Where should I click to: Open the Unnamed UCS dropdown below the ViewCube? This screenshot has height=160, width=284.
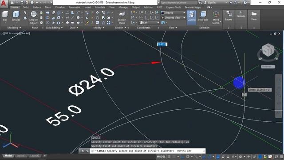pos(268,67)
